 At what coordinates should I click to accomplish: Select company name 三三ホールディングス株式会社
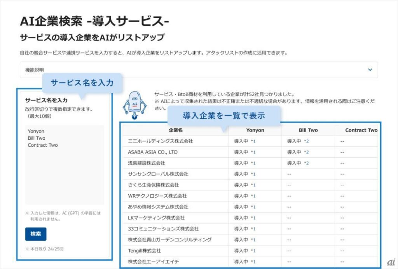point(161,141)
